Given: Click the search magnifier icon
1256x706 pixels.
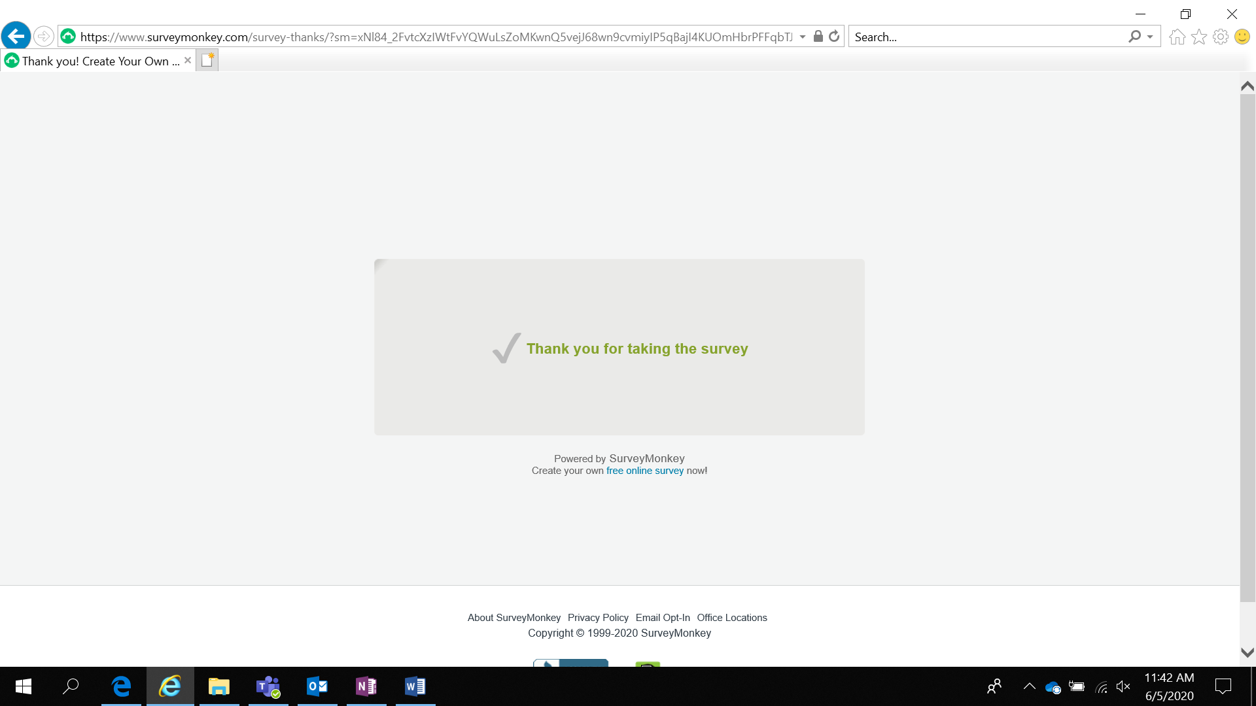Looking at the screenshot, I should (x=1134, y=37).
